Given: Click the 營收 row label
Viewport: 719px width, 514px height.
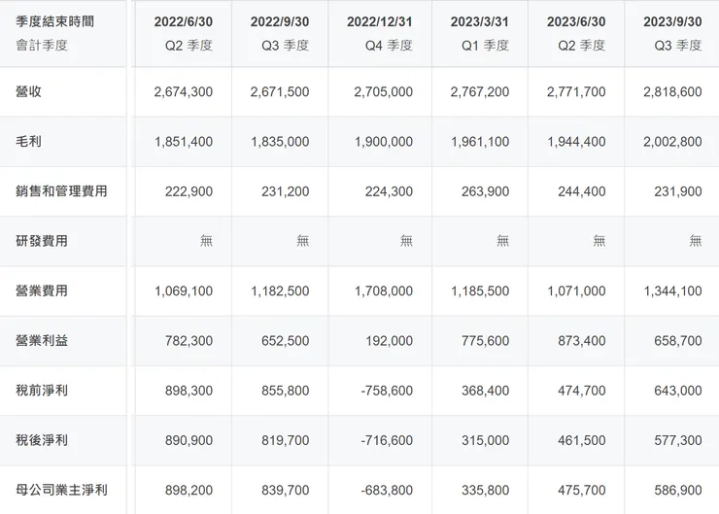Looking at the screenshot, I should [x=29, y=91].
